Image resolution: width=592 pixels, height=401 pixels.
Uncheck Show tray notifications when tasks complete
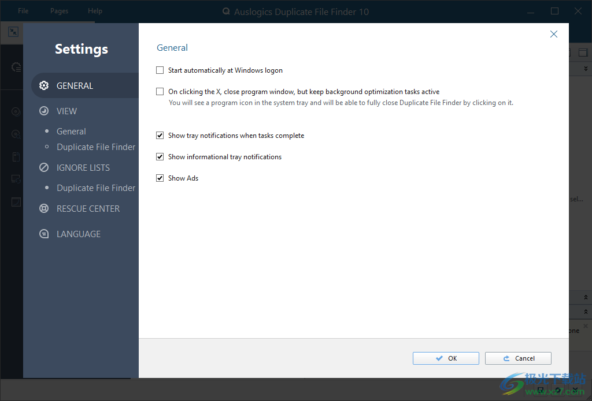160,135
